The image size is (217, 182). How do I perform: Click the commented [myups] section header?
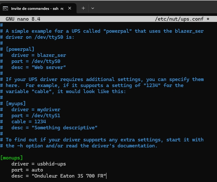[x=16, y=104]
